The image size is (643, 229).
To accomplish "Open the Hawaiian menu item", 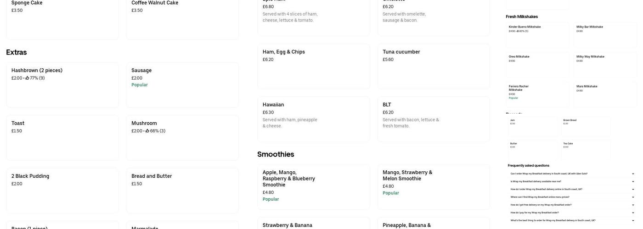I will pos(313,119).
